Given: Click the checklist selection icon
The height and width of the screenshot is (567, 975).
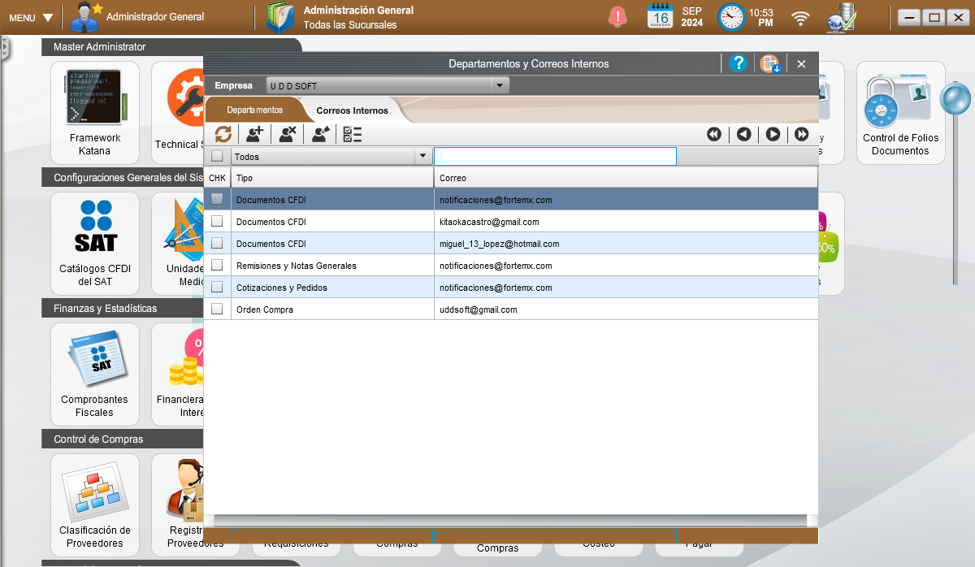Looking at the screenshot, I should [353, 134].
